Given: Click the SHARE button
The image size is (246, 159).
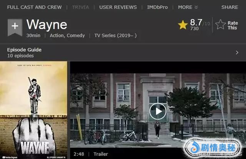Looking at the screenshot, I should (x=229, y=7).
